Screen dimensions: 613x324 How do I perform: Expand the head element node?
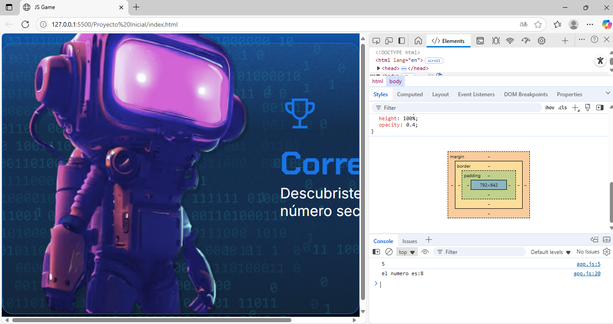379,68
